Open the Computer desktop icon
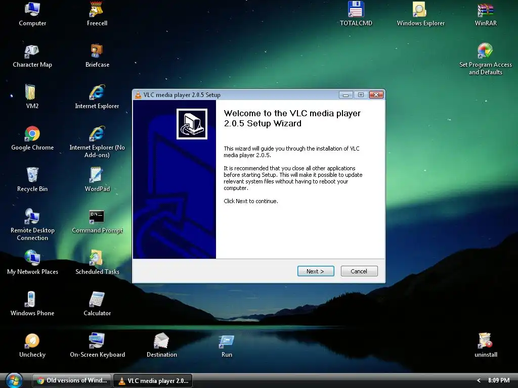518x388 pixels. pyautogui.click(x=32, y=14)
